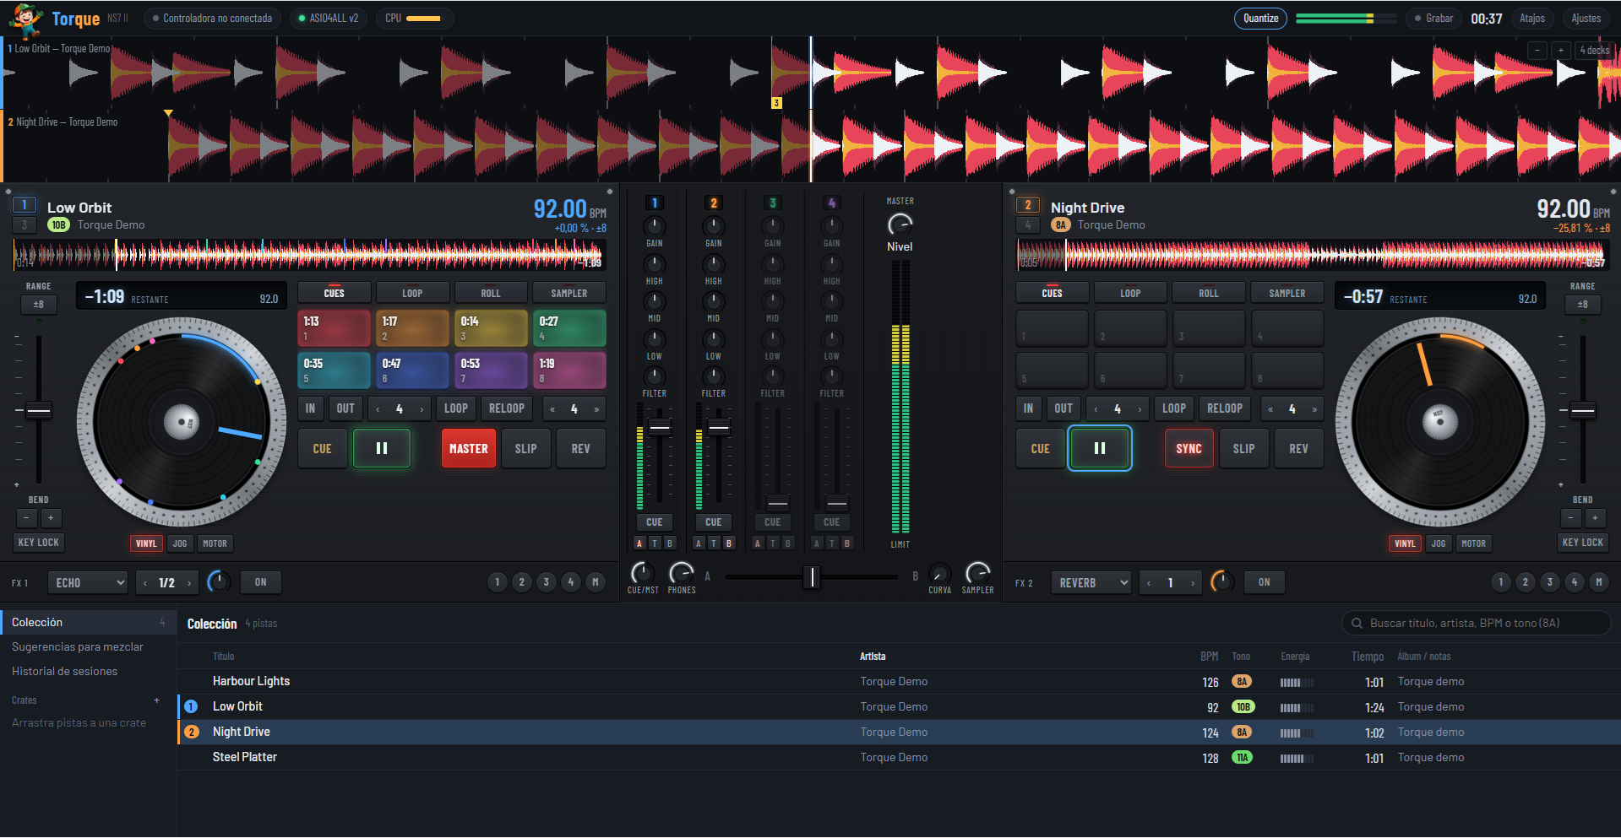Decrease deck 1 loop size with left arrow
The width and height of the screenshot is (1621, 838).
(x=378, y=409)
